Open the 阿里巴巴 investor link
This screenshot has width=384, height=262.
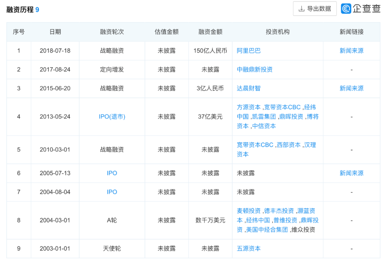249,51
